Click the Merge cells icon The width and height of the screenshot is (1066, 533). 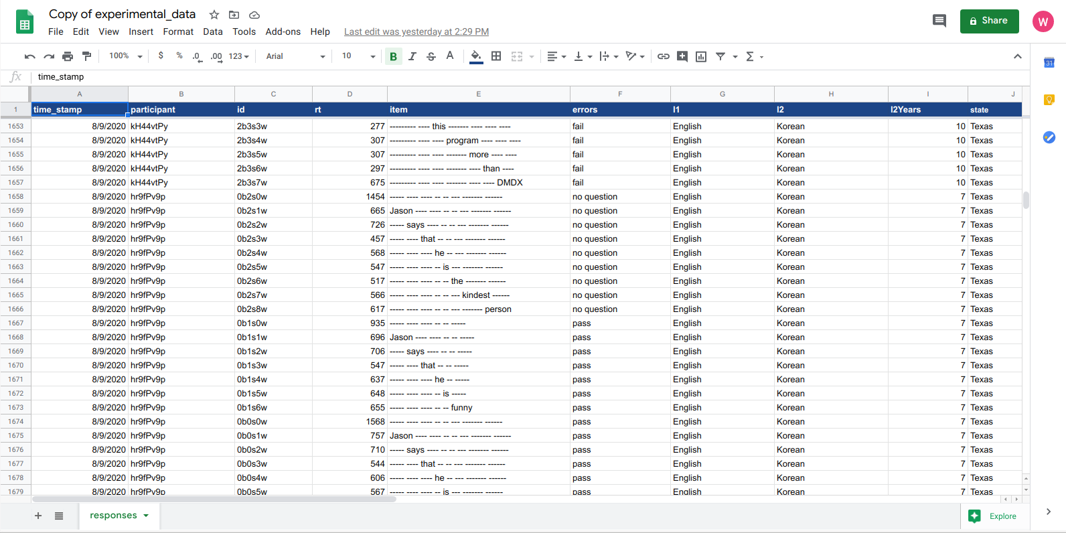pos(517,56)
